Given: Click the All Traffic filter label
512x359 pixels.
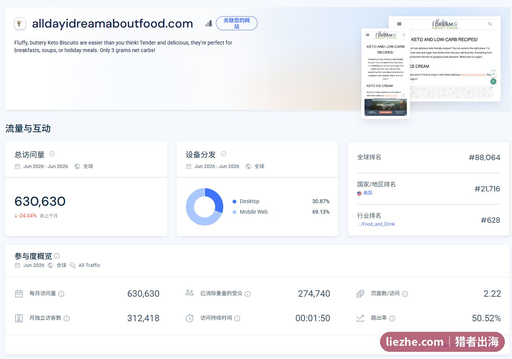Looking at the screenshot, I should [x=90, y=265].
